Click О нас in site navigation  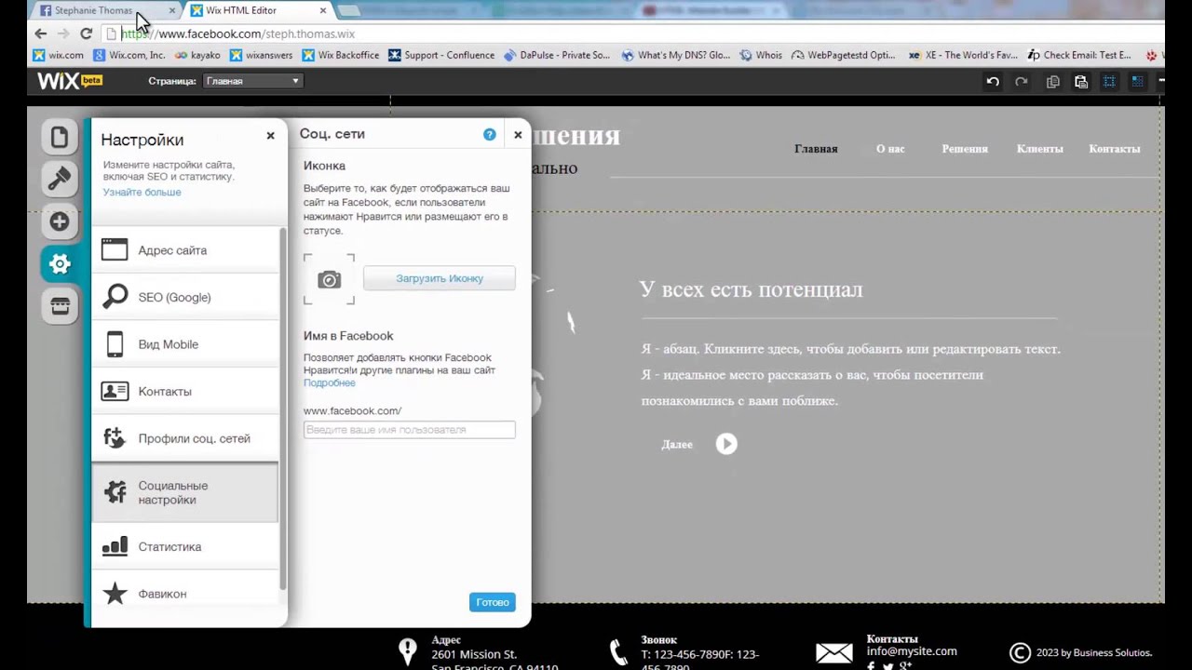coord(890,149)
